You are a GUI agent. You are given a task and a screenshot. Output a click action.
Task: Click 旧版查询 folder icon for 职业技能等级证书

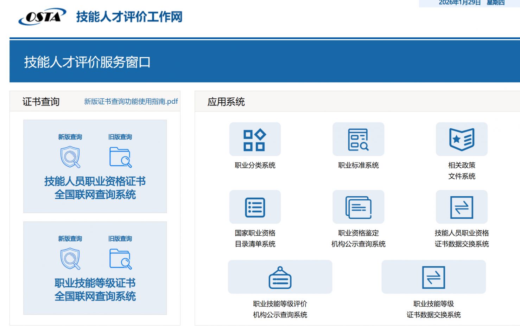pyautogui.click(x=120, y=258)
